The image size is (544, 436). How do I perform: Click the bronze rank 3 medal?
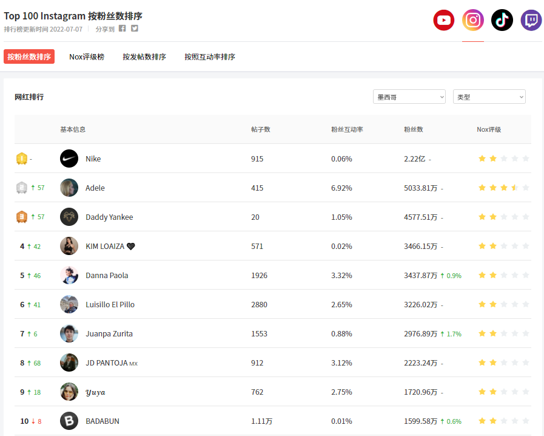point(22,217)
